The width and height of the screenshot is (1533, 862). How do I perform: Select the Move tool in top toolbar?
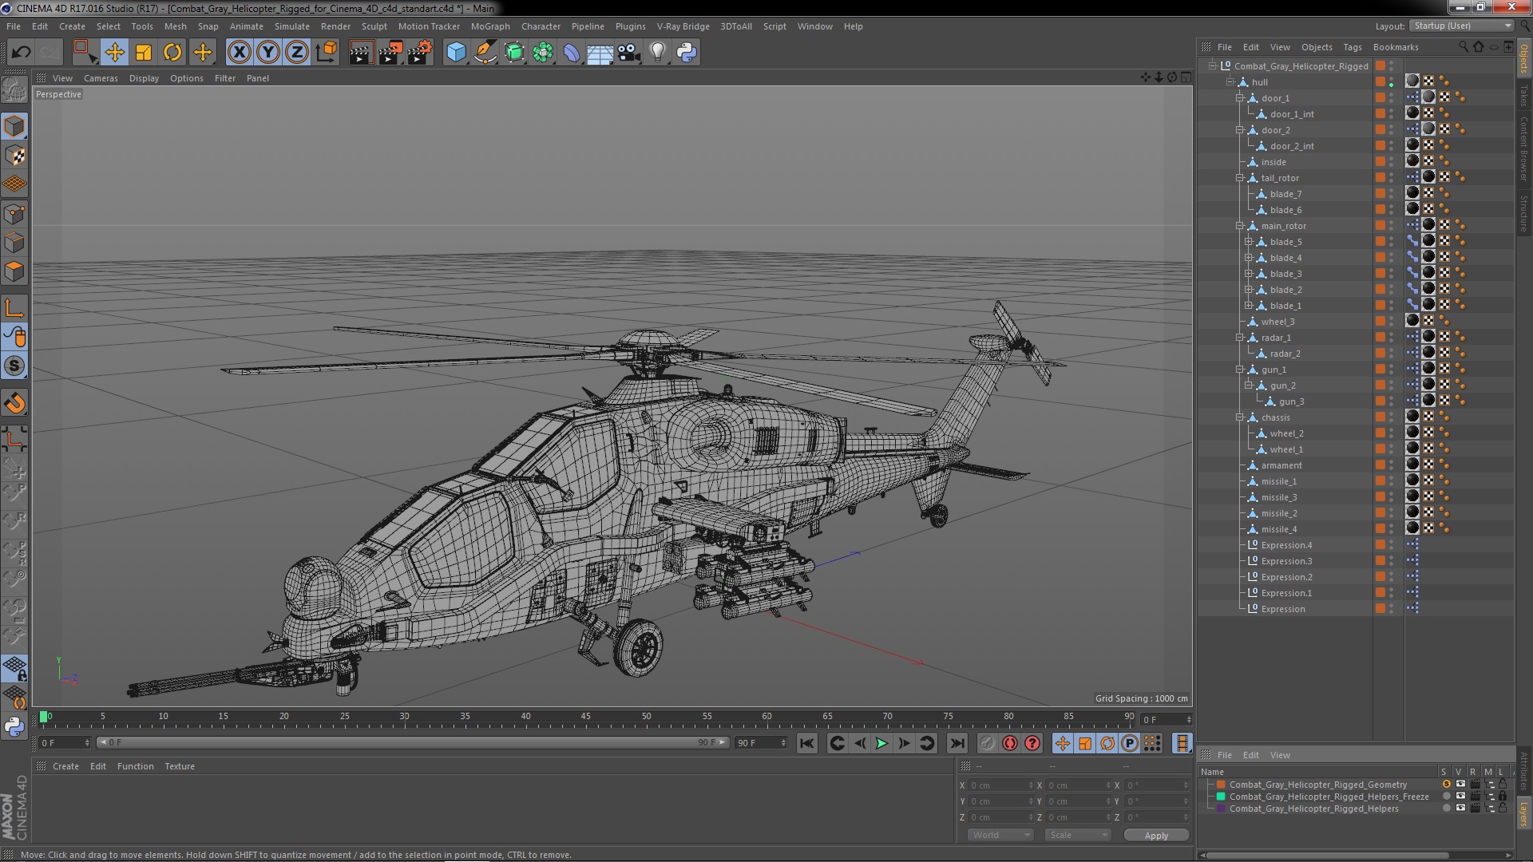click(114, 53)
